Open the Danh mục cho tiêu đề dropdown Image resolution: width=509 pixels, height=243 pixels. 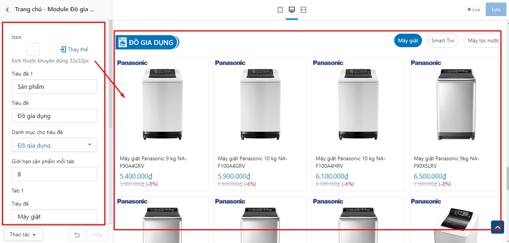[x=54, y=145]
